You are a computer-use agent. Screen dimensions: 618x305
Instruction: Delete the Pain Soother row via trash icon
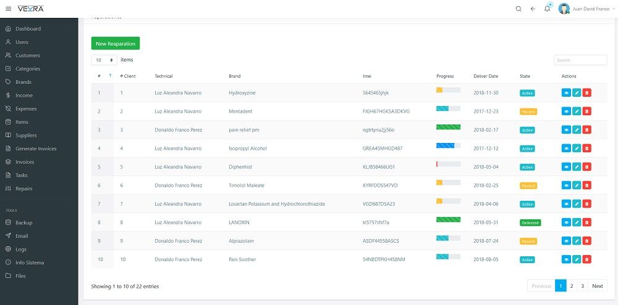587,259
